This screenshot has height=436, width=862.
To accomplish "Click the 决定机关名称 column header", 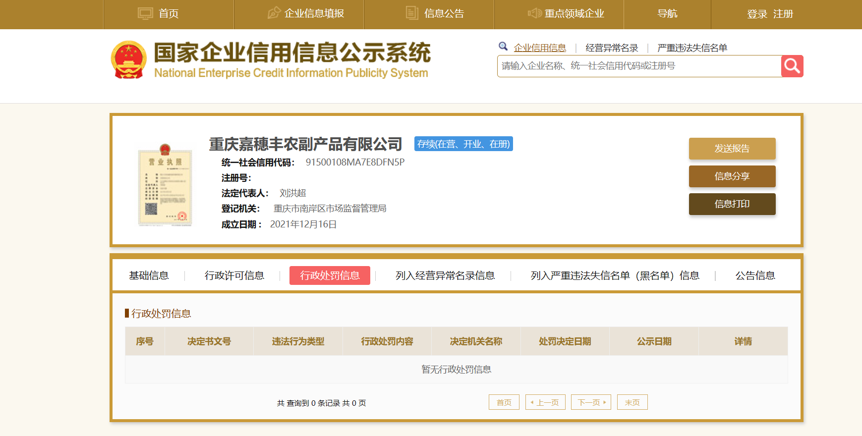I will [x=476, y=341].
